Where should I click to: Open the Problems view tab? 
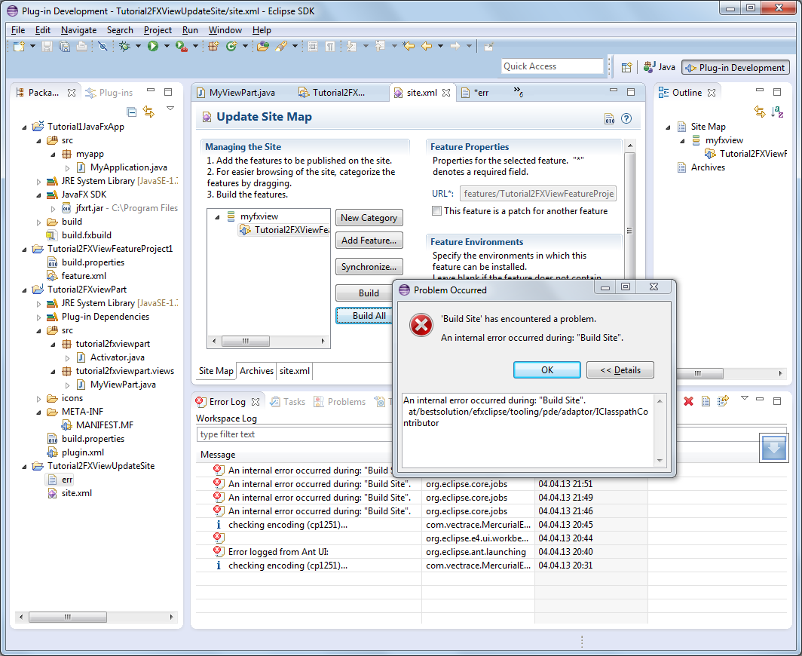pyautogui.click(x=340, y=402)
